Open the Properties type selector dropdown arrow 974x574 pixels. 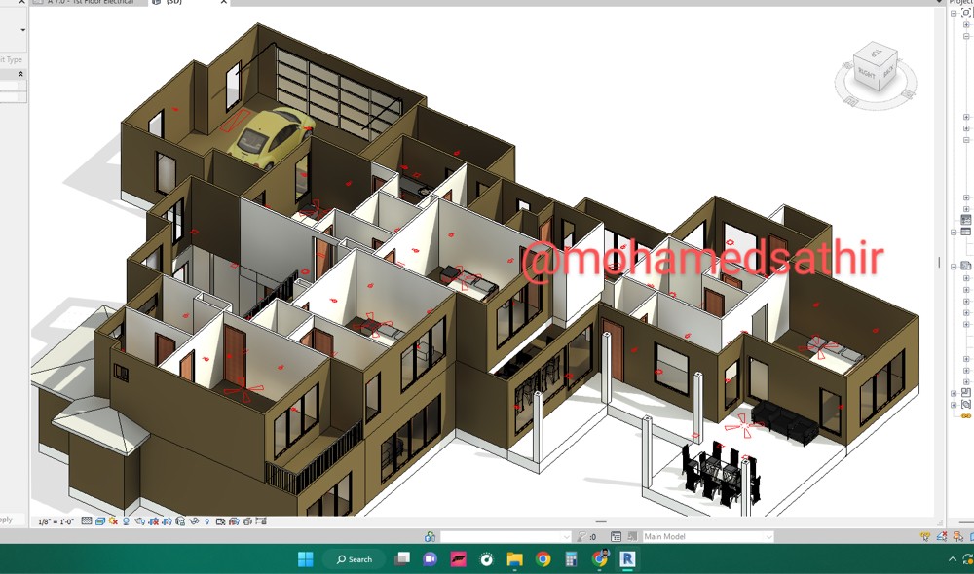pos(23,30)
